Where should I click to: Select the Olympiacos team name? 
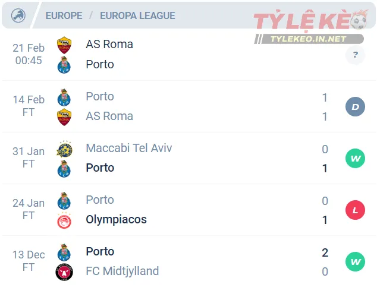pos(116,220)
